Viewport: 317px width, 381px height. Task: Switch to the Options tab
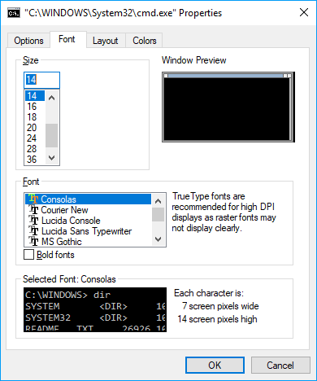[28, 41]
